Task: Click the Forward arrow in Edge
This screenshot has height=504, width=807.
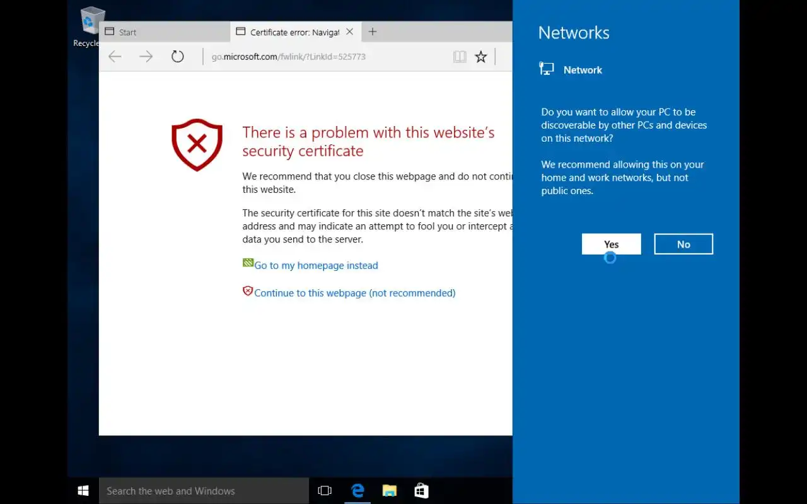Action: (x=146, y=57)
